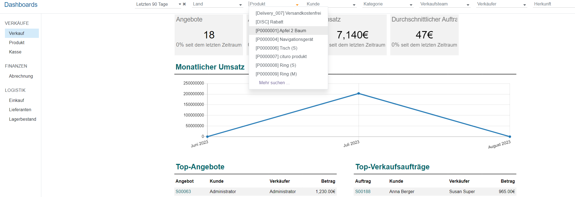Expand the Verkaufsteam dropdown arrow
This screenshot has width=575, height=197.
(468, 5)
